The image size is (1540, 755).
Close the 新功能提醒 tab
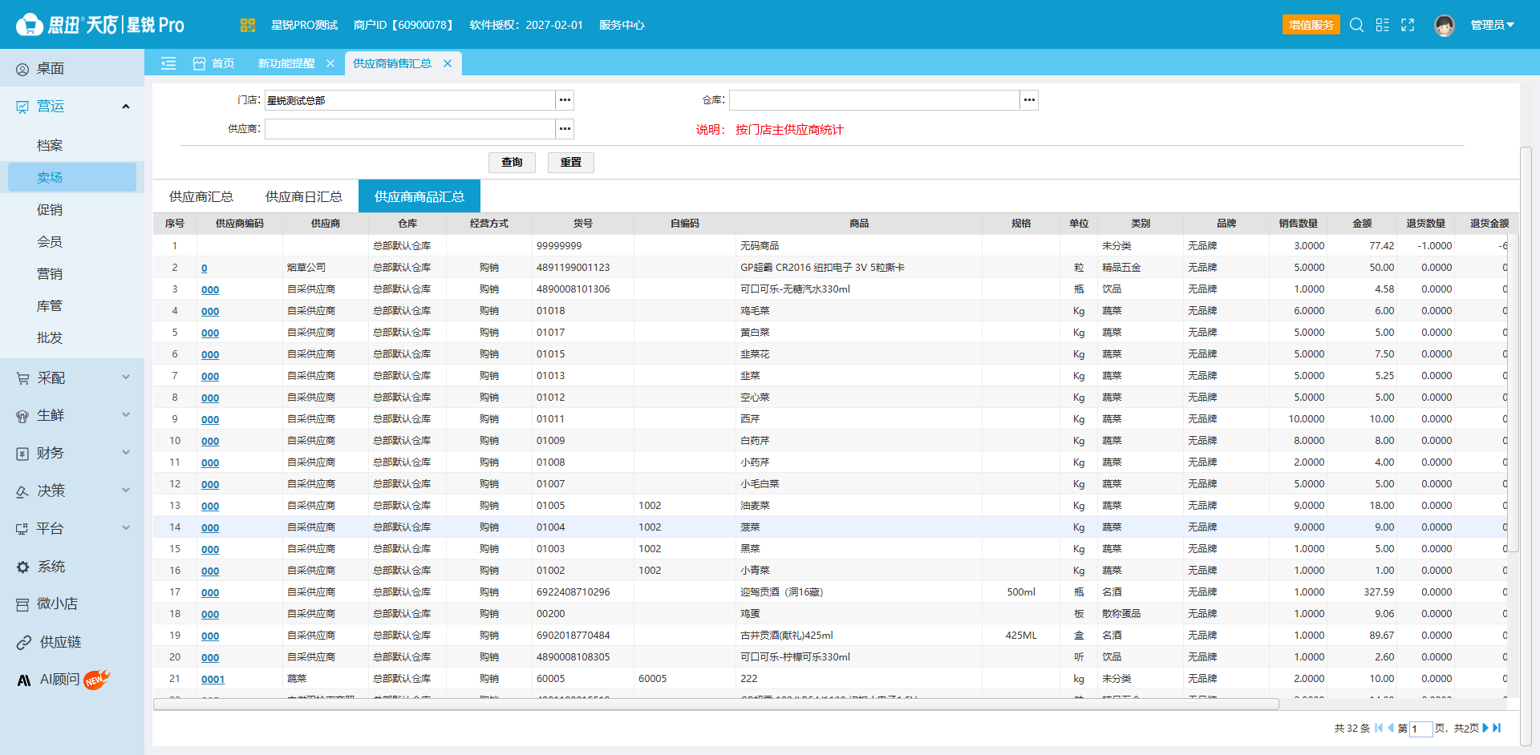(x=330, y=63)
